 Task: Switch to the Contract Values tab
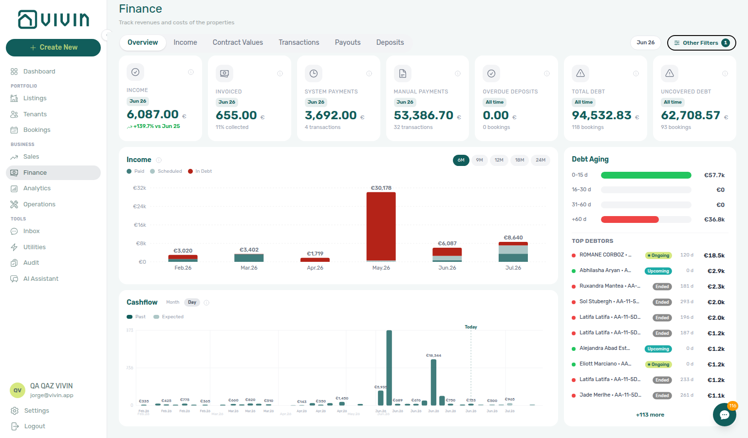[x=238, y=42]
